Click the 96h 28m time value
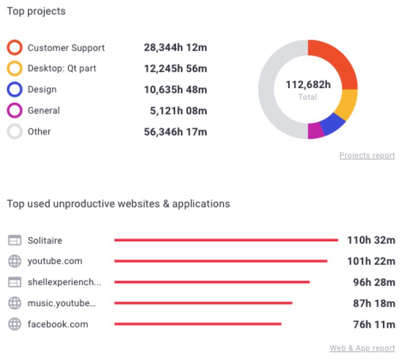Screen dimensions: 408x364 pyautogui.click(x=374, y=282)
